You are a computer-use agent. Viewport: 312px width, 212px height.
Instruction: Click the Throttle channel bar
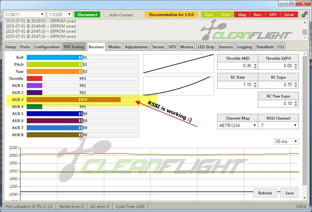83,79
